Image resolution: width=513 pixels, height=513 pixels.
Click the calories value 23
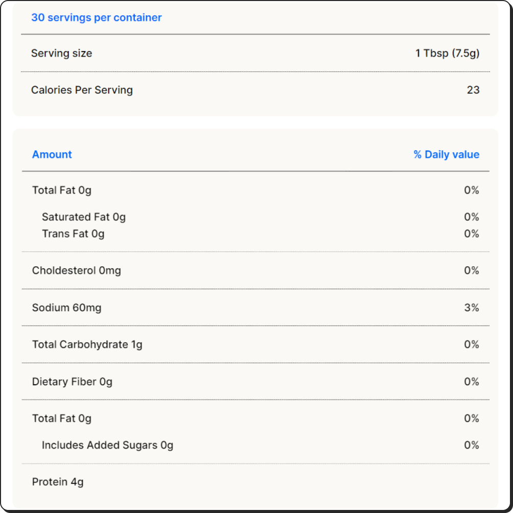pyautogui.click(x=473, y=90)
